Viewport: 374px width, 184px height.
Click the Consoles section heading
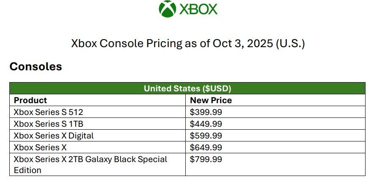pos(36,67)
